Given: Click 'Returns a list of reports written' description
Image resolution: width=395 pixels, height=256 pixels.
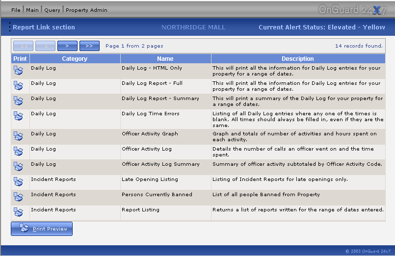Looking at the screenshot, I should click(298, 210).
